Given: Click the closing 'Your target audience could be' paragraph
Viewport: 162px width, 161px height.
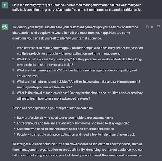Looking at the screenshot, I should click(78, 150).
